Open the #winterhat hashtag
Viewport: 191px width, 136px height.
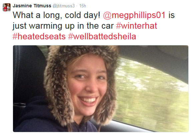click(136, 26)
